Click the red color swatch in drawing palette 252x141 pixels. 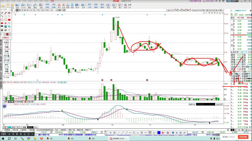coord(7,34)
